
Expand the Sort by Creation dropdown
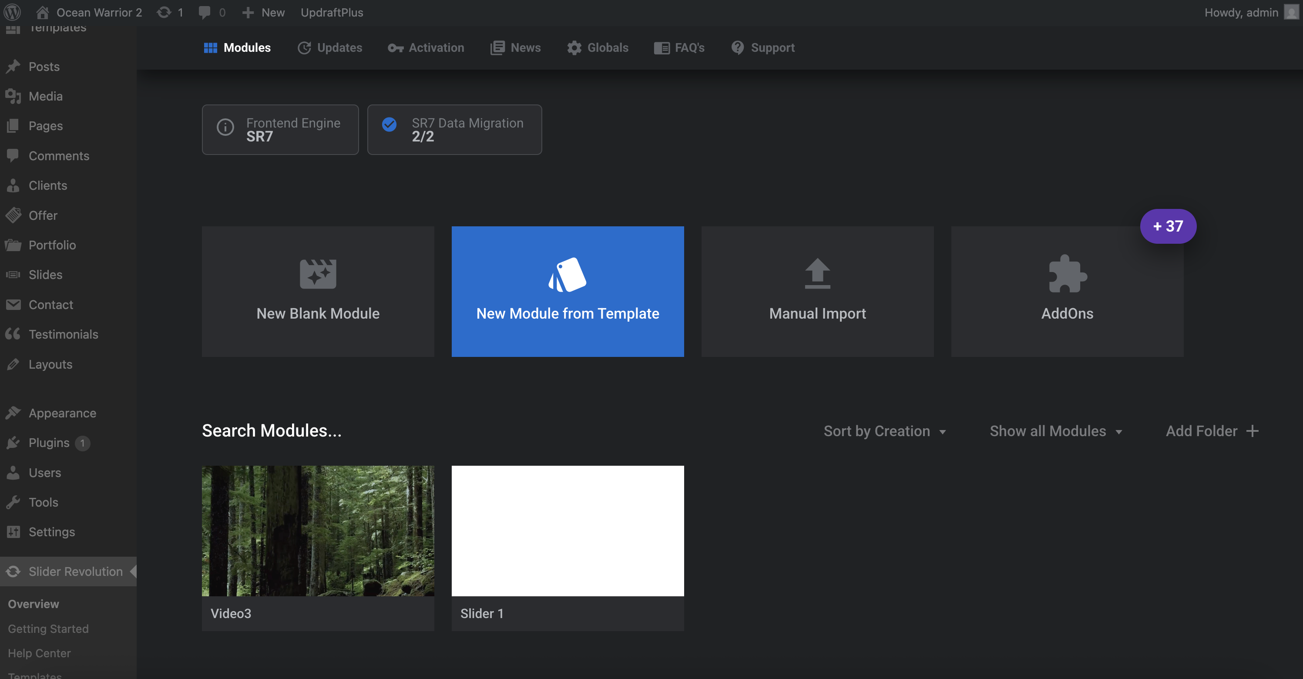tap(884, 431)
